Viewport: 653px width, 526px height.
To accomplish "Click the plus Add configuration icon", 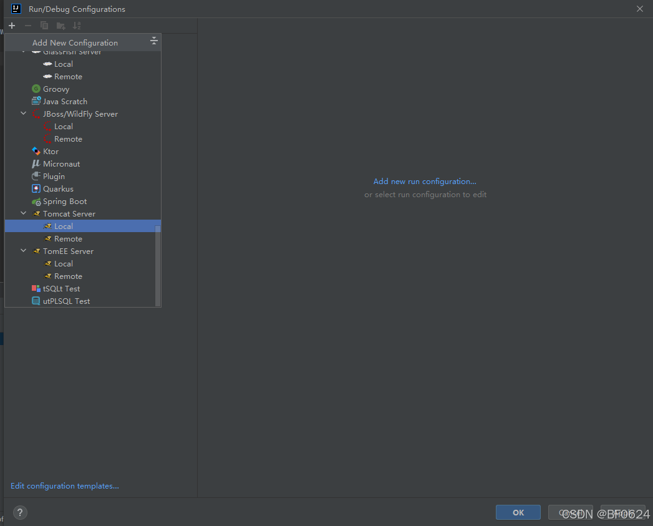I will [x=12, y=26].
